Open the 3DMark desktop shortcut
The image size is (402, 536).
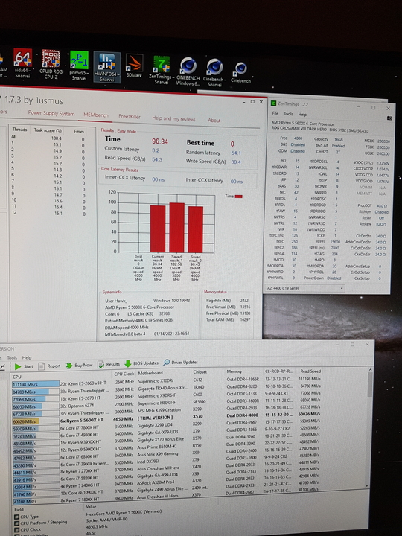pyautogui.click(x=134, y=66)
